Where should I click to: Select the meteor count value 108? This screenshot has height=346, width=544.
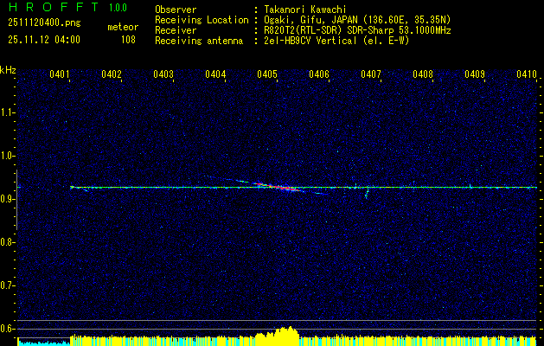(128, 39)
